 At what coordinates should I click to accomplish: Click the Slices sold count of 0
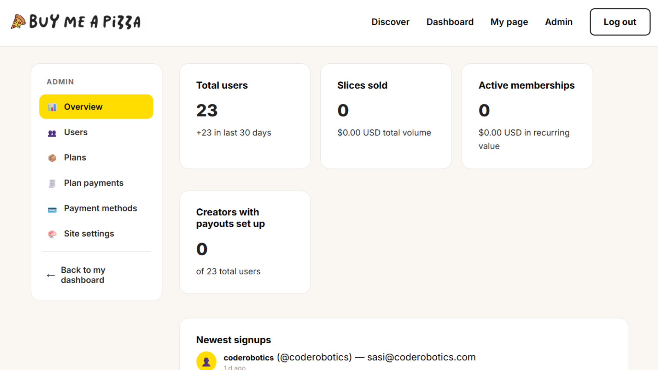pyautogui.click(x=343, y=110)
